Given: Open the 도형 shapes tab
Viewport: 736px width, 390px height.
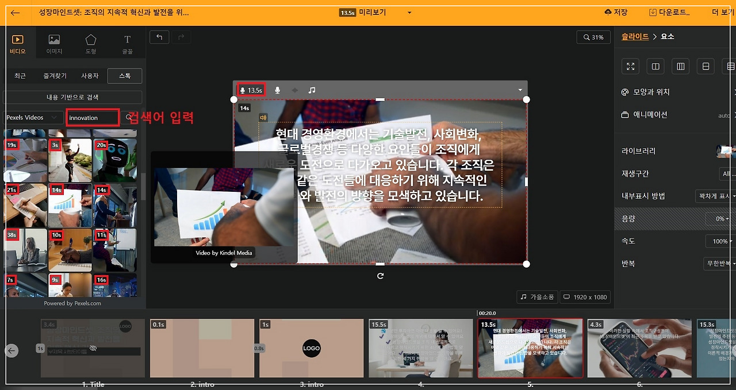Looking at the screenshot, I should pyautogui.click(x=91, y=44).
